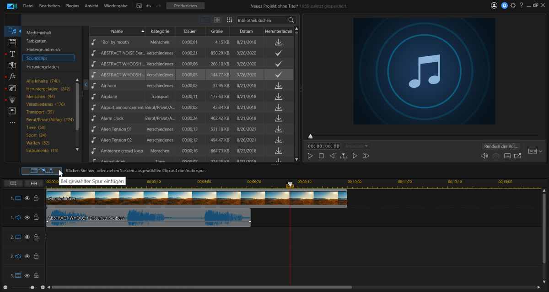Open the Ansicht menu
The image size is (549, 292).
click(91, 6)
